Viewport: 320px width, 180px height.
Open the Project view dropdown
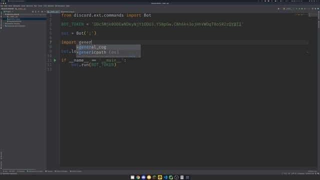[x=8, y=12]
